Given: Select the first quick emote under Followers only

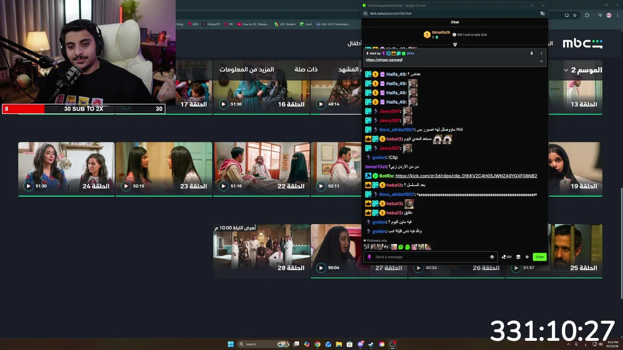Looking at the screenshot, I should point(366,247).
